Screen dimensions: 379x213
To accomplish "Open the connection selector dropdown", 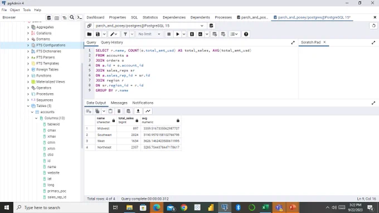I will 202,26.
